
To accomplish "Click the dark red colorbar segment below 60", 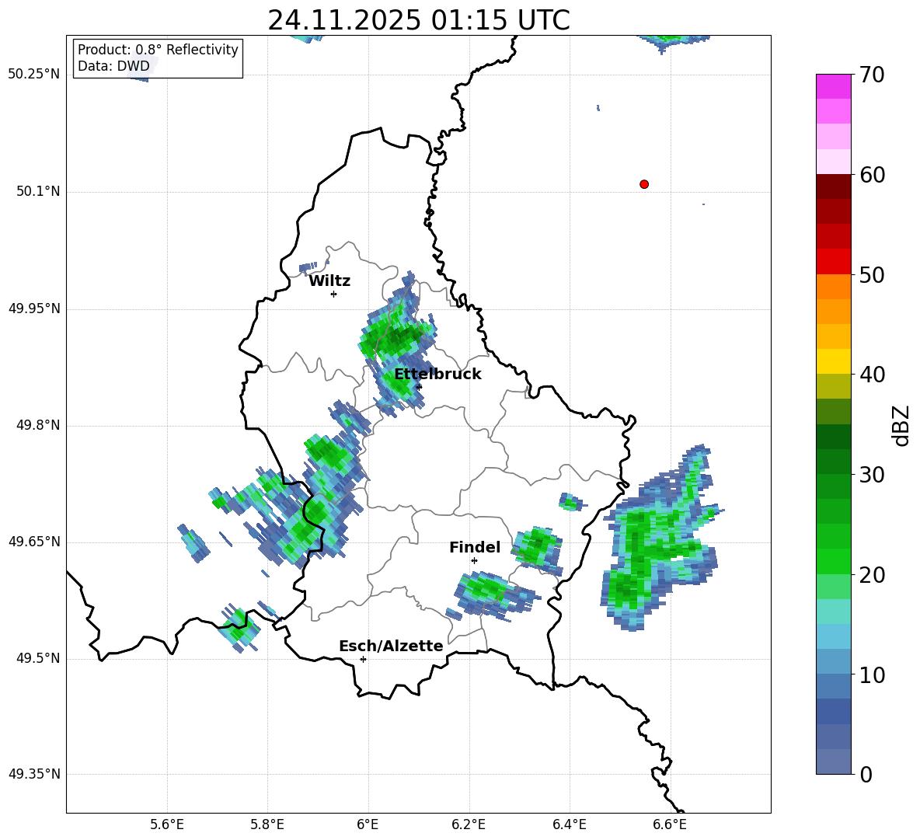I will (833, 186).
